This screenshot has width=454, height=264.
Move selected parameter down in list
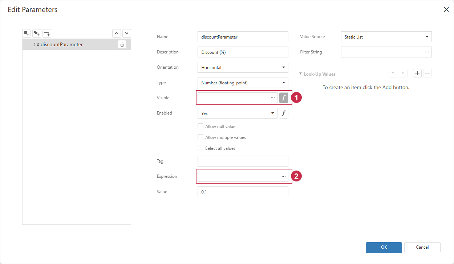click(x=127, y=33)
